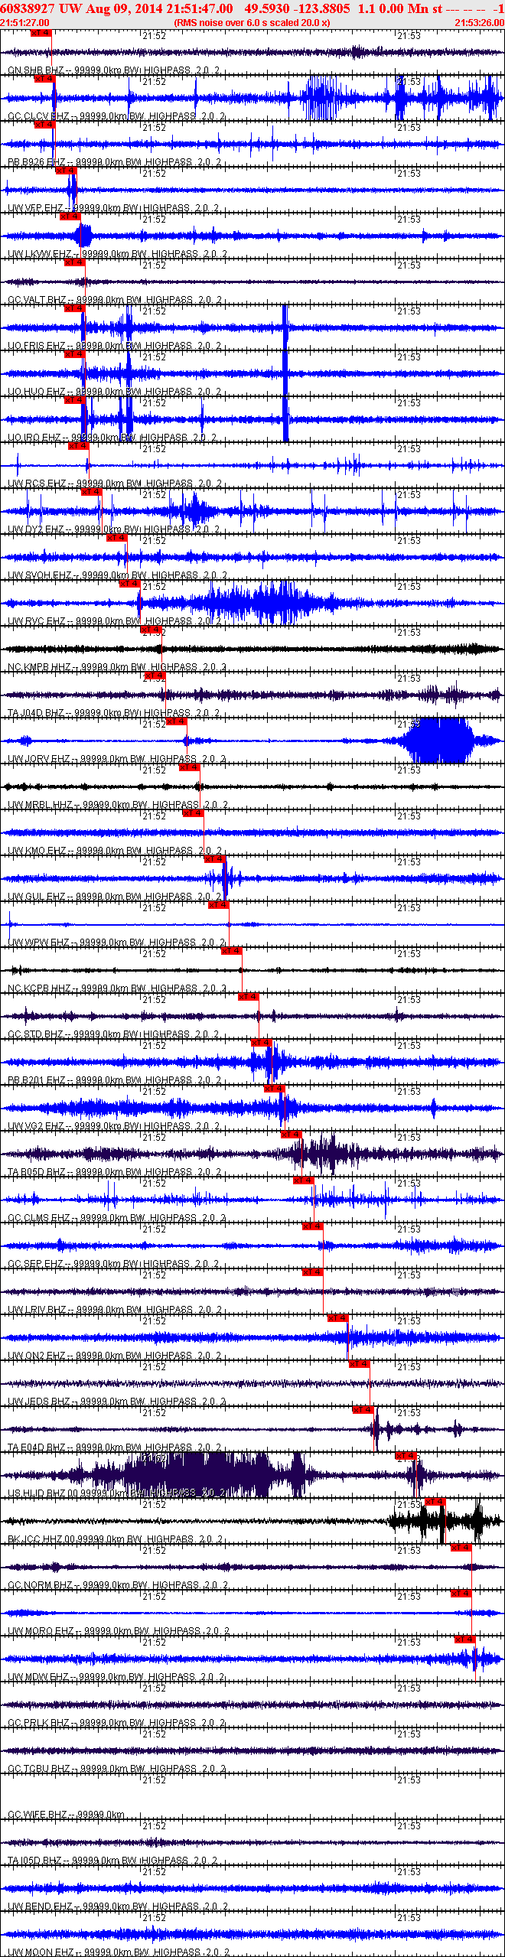Click the red pick marker on the BK.JCC trace

pyautogui.click(x=435, y=1502)
